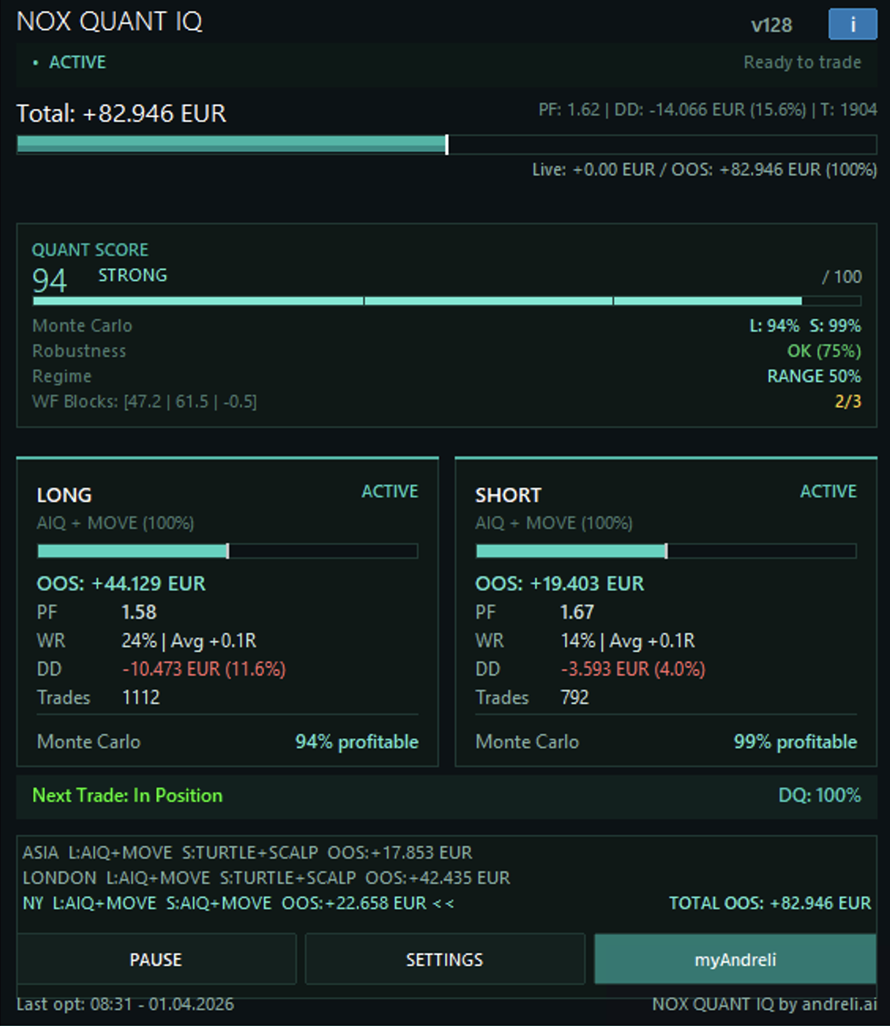Toggle the LONG strategy ACTIVE state
The width and height of the screenshot is (890, 1026).
(391, 491)
